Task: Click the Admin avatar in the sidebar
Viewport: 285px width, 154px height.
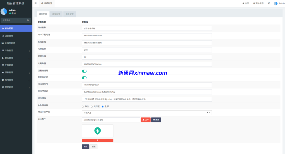Action: pos(4,12)
